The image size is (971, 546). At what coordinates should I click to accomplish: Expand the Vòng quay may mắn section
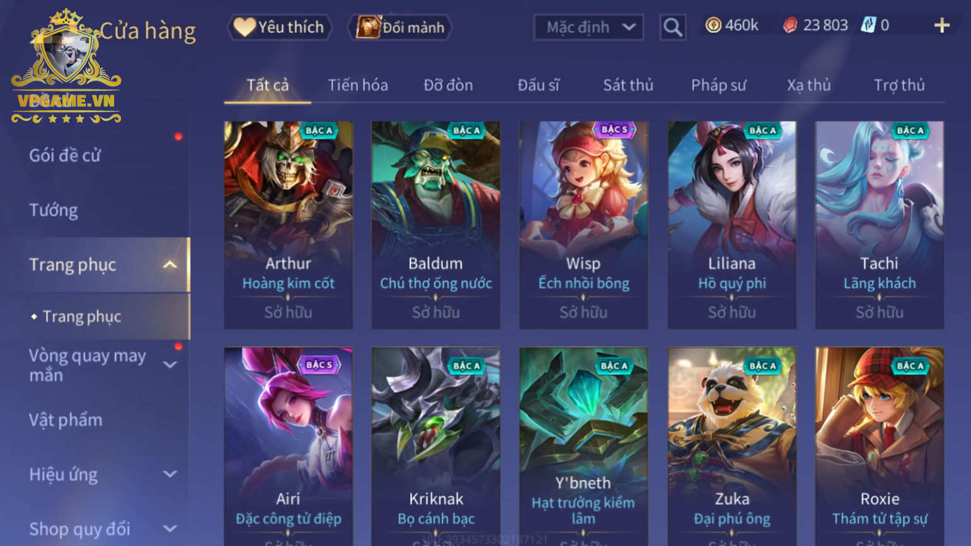[169, 365]
